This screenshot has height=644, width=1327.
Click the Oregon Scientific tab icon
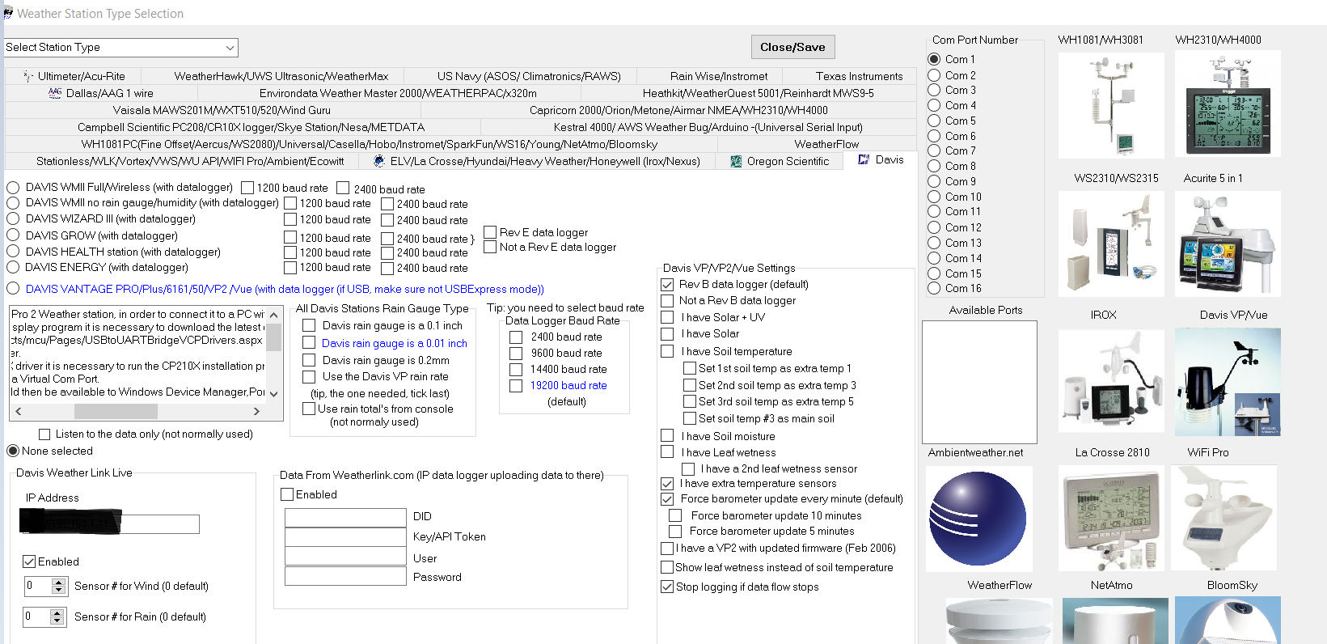(x=736, y=162)
